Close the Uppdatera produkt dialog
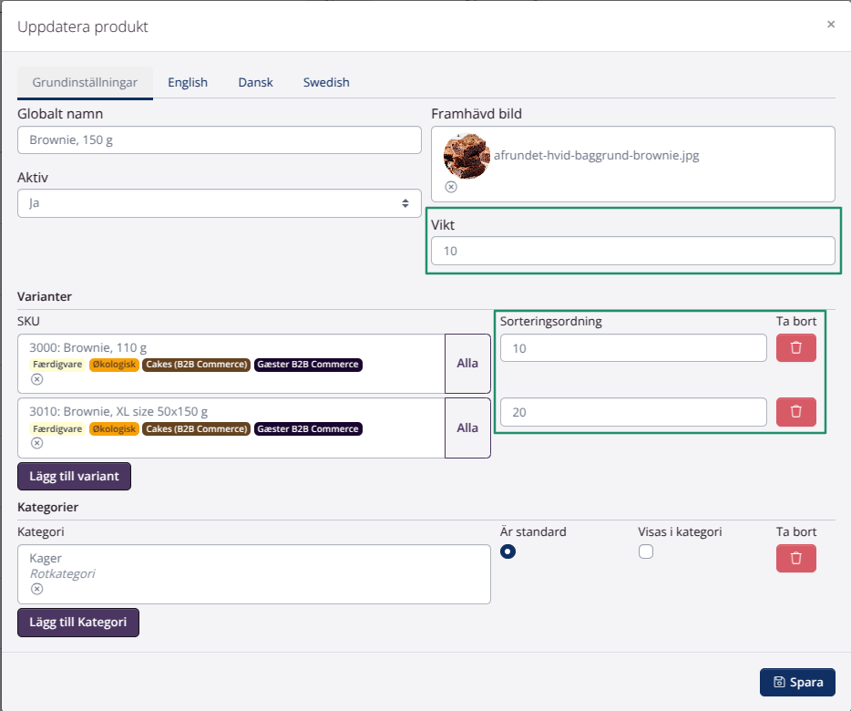Image resolution: width=851 pixels, height=711 pixels. pyautogui.click(x=830, y=25)
